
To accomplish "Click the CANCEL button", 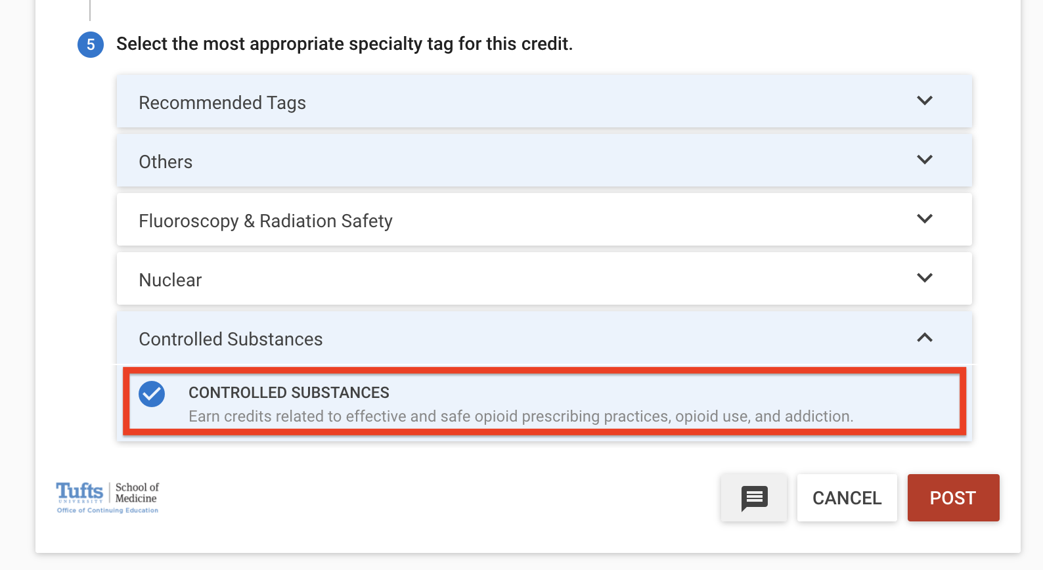I will pyautogui.click(x=847, y=498).
